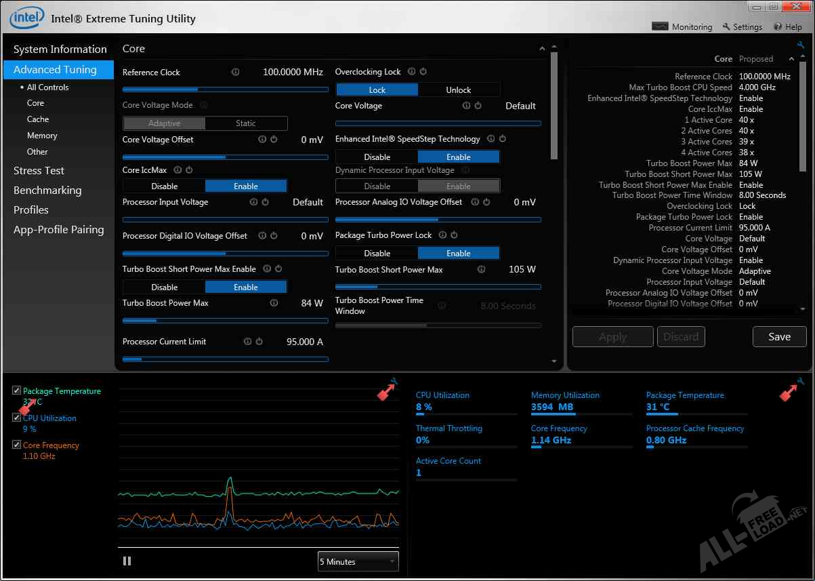Image resolution: width=815 pixels, height=581 pixels.
Task: Select Memory under Advanced Tuning
Action: [42, 136]
